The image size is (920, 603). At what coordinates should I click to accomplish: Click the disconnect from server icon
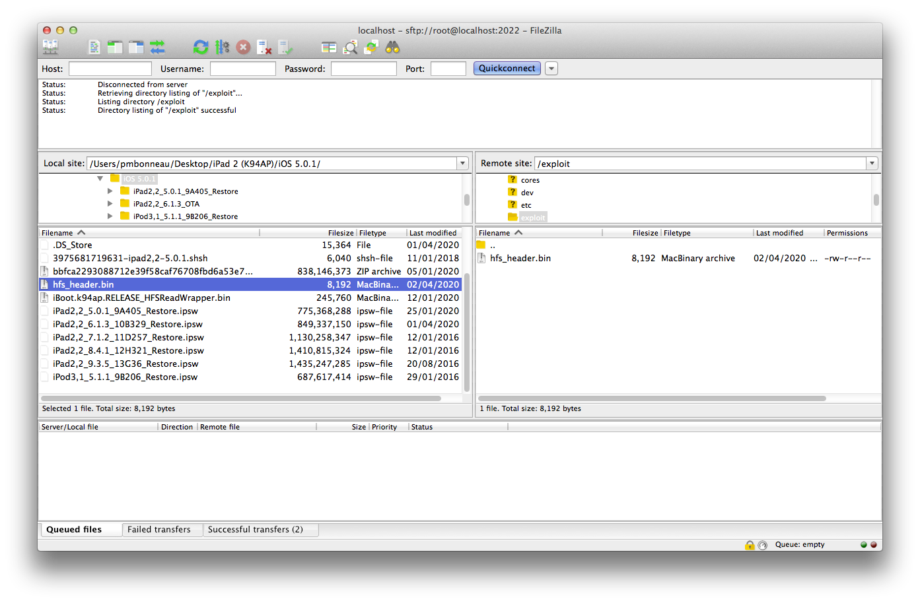coord(264,47)
